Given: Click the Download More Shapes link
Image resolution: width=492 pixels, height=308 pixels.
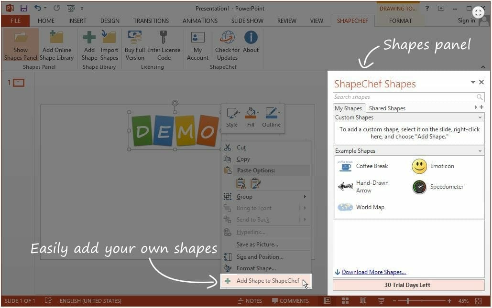Looking at the screenshot, I should [373, 272].
